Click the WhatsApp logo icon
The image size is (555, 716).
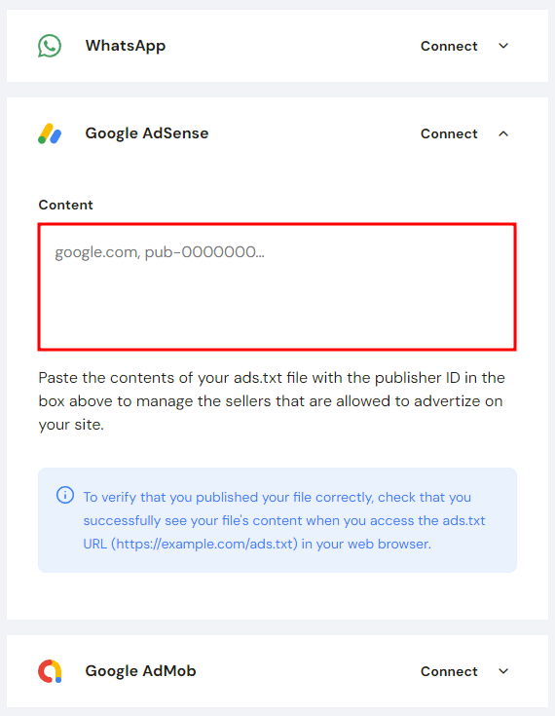click(50, 46)
